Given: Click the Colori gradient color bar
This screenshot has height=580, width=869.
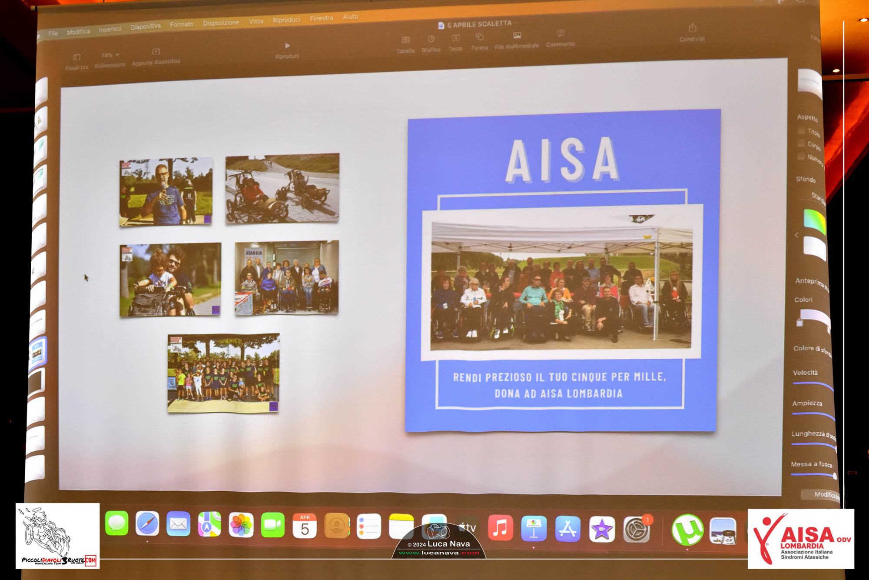Looking at the screenshot, I should pos(815,317).
